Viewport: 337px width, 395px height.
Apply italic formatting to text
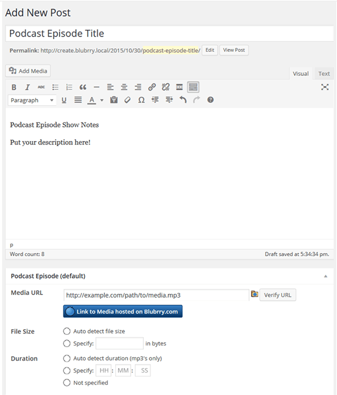(x=28, y=87)
